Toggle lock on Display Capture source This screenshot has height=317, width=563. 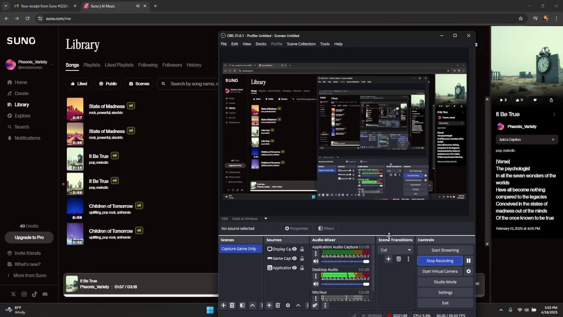click(x=302, y=249)
